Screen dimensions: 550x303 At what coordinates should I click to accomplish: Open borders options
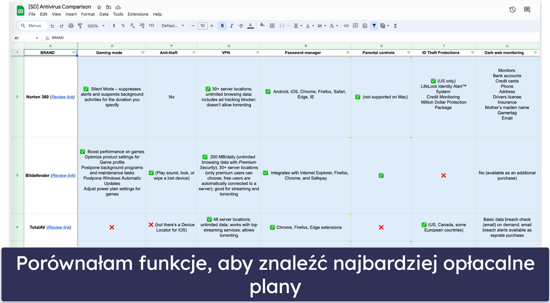272,26
